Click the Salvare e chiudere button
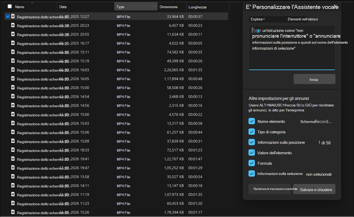354x217 pixels. coord(314,189)
